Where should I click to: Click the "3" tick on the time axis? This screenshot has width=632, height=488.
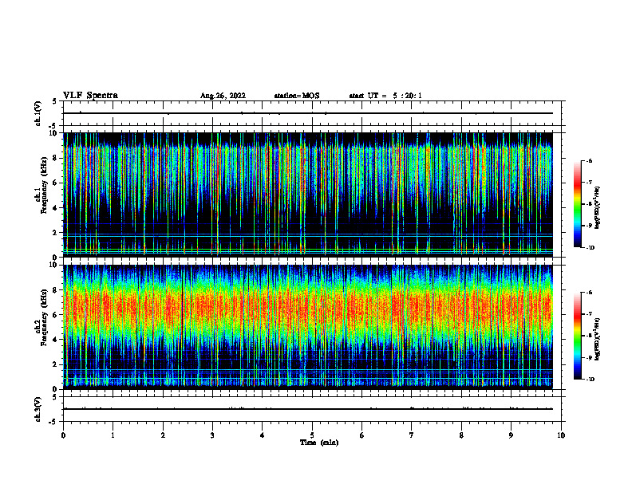pyautogui.click(x=212, y=435)
